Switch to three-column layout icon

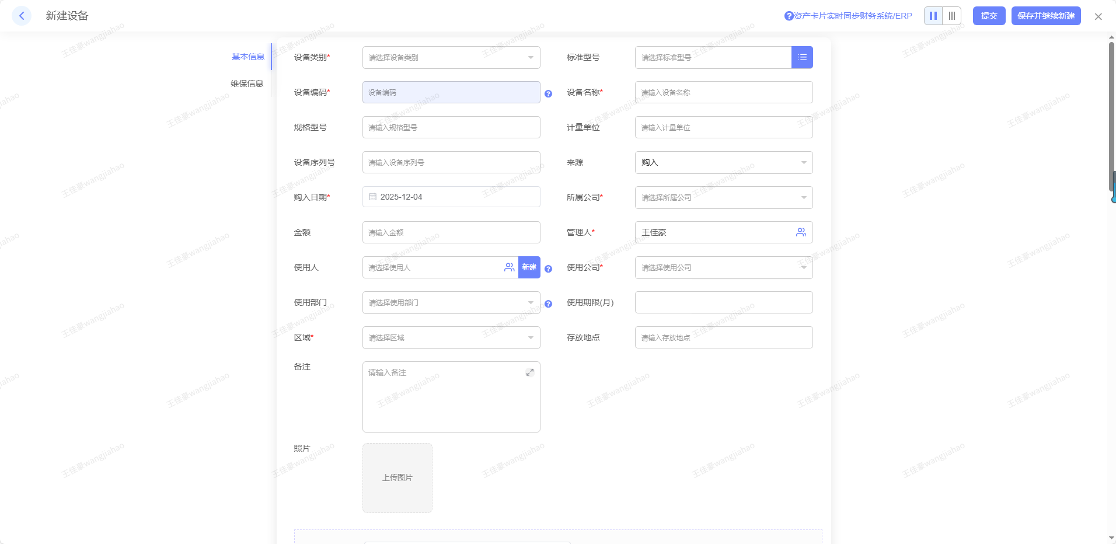(x=952, y=16)
